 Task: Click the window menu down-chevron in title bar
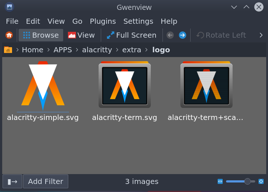click(234, 7)
